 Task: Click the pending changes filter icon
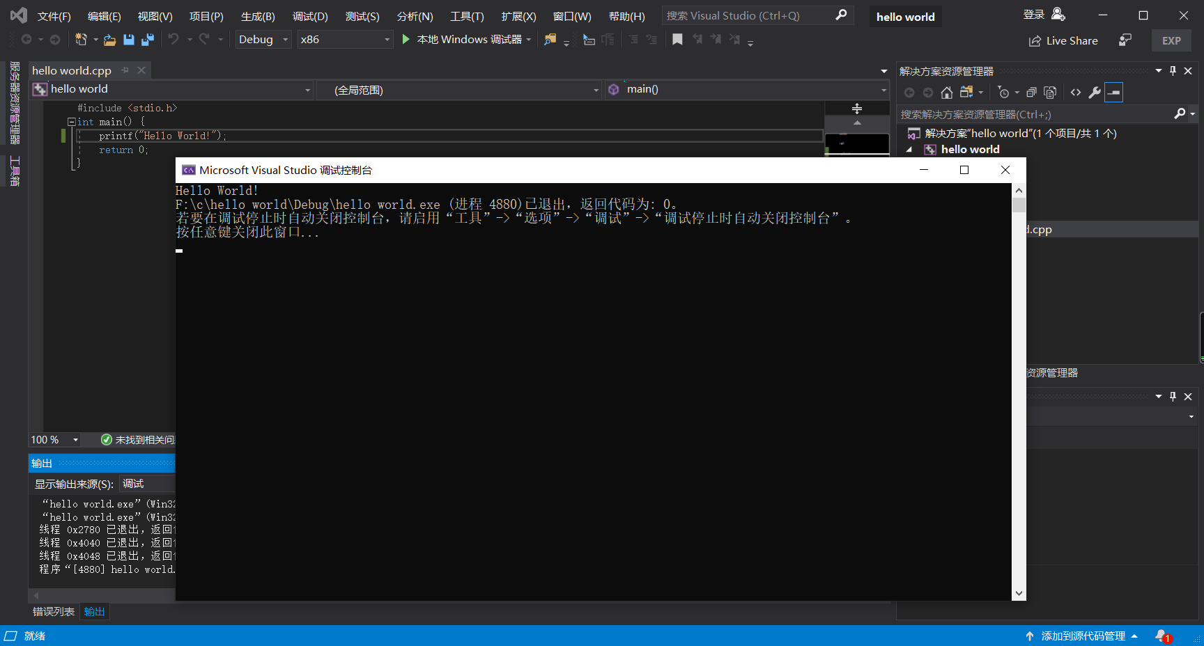[1003, 93]
